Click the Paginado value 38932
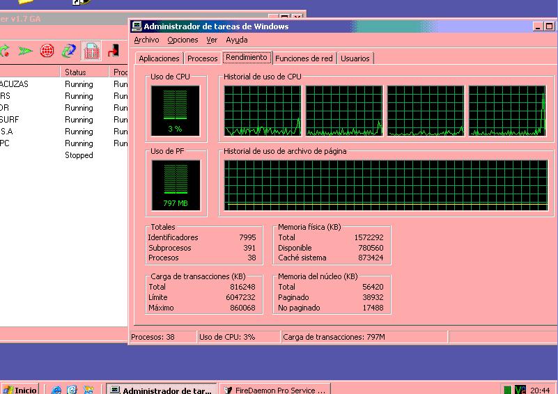 click(x=373, y=297)
